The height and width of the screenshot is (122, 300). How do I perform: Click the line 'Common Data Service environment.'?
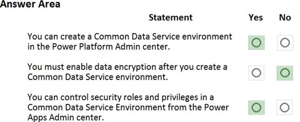[x=98, y=77]
